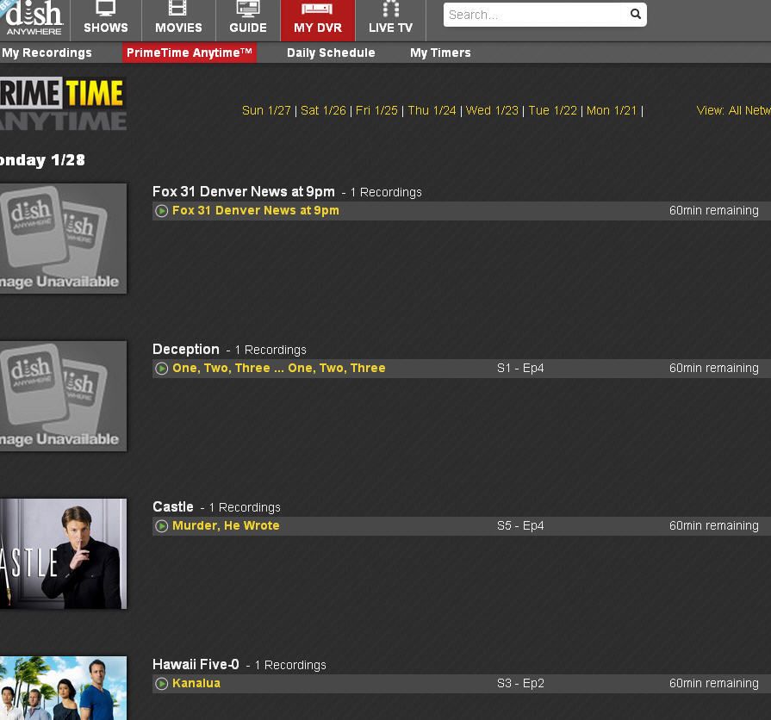Image resolution: width=771 pixels, height=720 pixels.
Task: Start playback of Kanalua episode
Action: (x=161, y=684)
